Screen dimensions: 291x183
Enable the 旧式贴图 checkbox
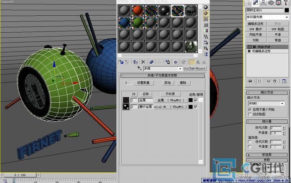(x=250, y=114)
